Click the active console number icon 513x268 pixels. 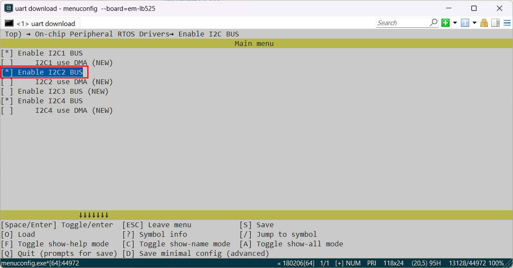[x=465, y=23]
